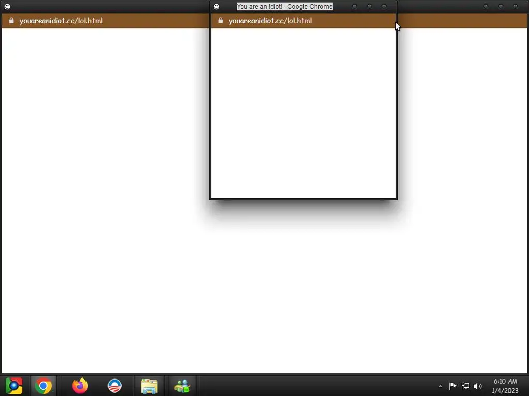529x396 pixels.
Task: Open File Explorer from the taskbar
Action: [x=149, y=386]
